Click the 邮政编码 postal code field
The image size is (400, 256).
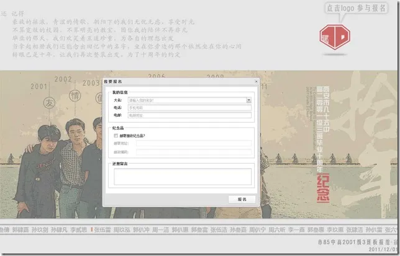tap(194, 152)
